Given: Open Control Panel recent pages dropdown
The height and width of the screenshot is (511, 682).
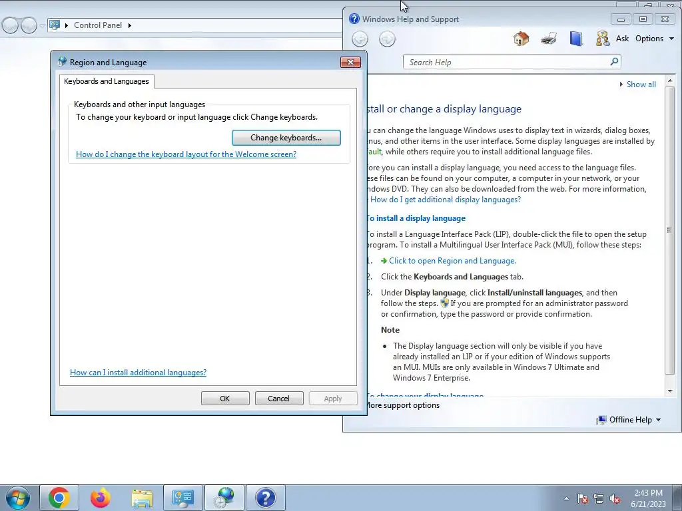Looking at the screenshot, I should (42, 26).
